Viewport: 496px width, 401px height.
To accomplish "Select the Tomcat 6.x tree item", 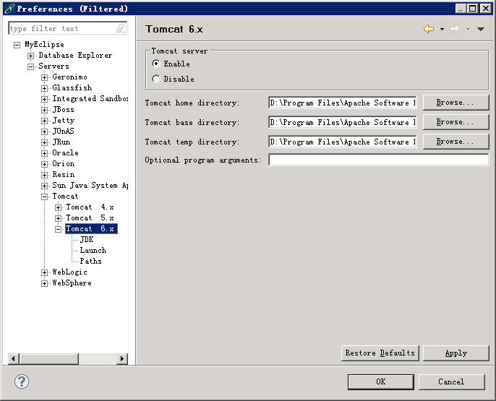I will tap(91, 229).
